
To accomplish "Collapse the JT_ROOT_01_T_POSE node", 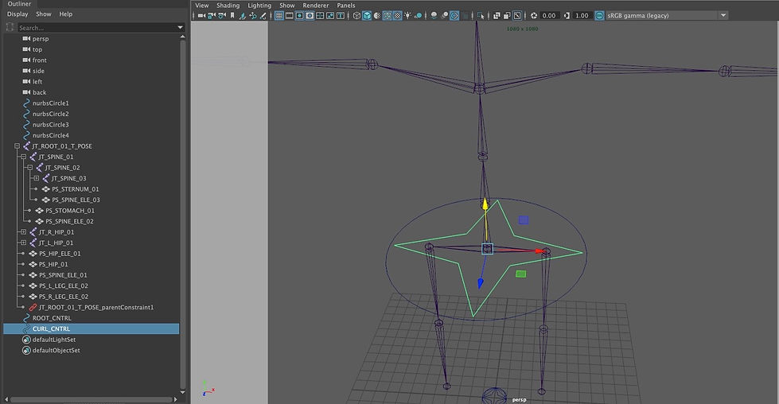I will tap(17, 146).
